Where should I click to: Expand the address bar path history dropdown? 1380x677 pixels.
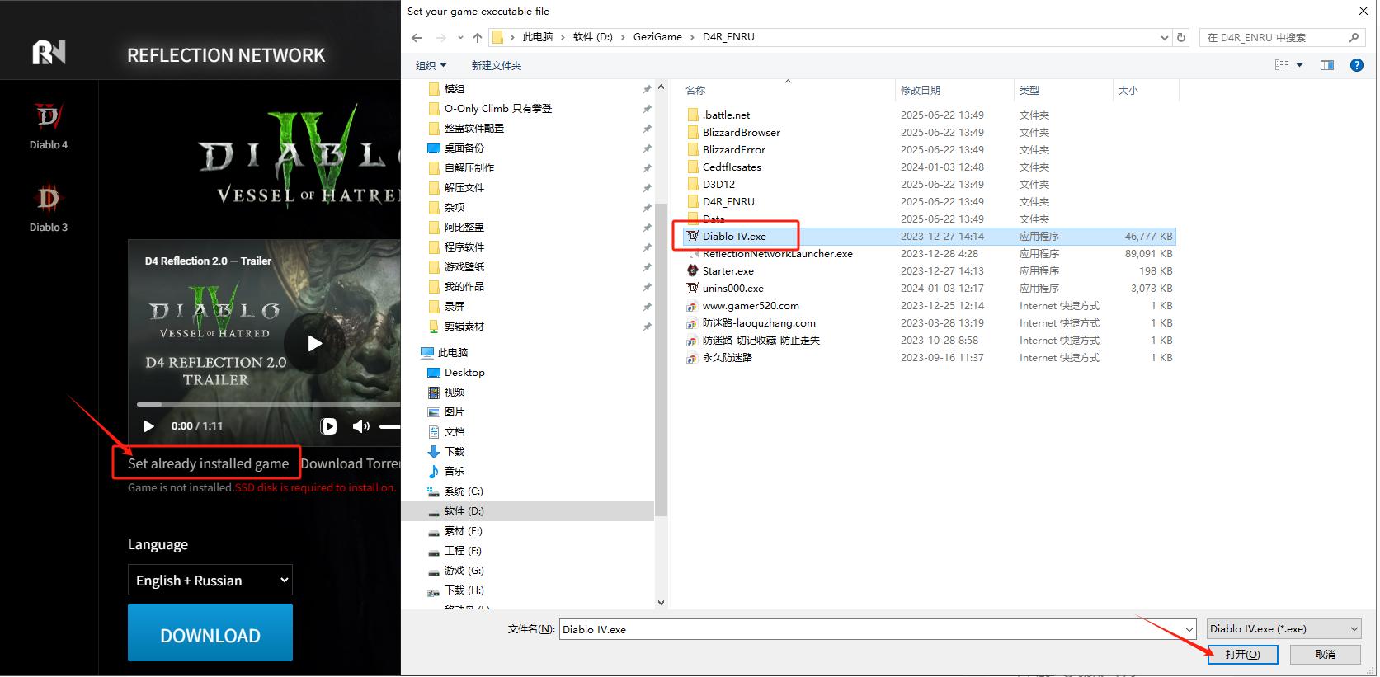click(1164, 37)
